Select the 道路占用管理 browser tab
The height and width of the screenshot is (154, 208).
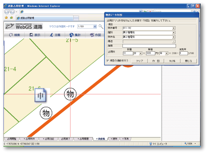[45, 18]
